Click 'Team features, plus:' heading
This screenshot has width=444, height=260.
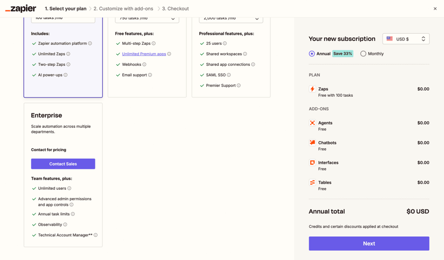(52, 179)
